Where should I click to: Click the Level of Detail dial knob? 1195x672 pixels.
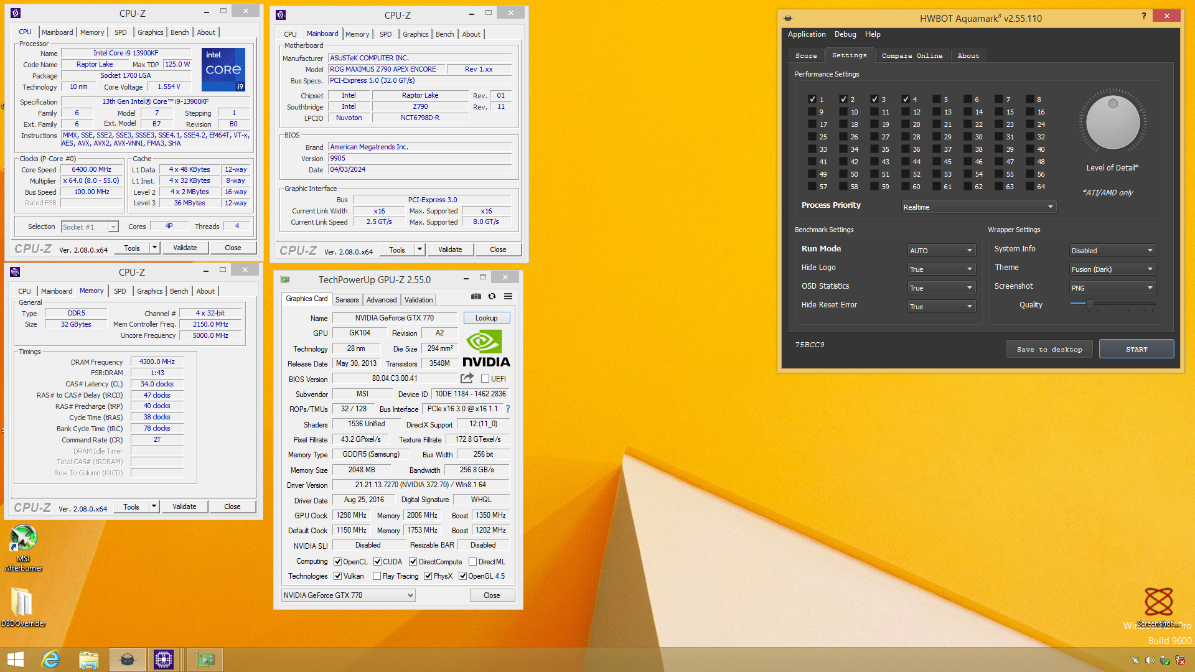point(1113,122)
